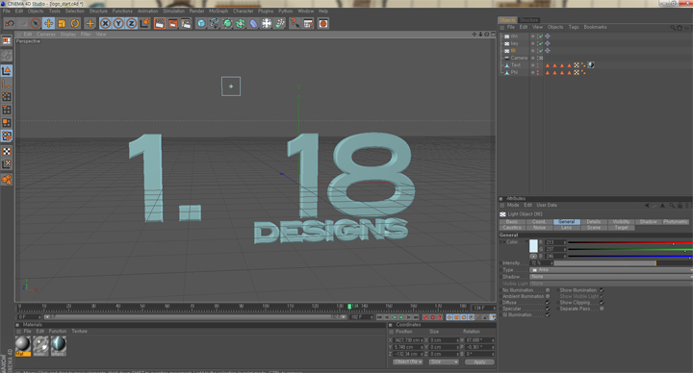Image resolution: width=693 pixels, height=373 pixels.
Task: Click the help pointer question-mark icon
Action: pos(295,23)
